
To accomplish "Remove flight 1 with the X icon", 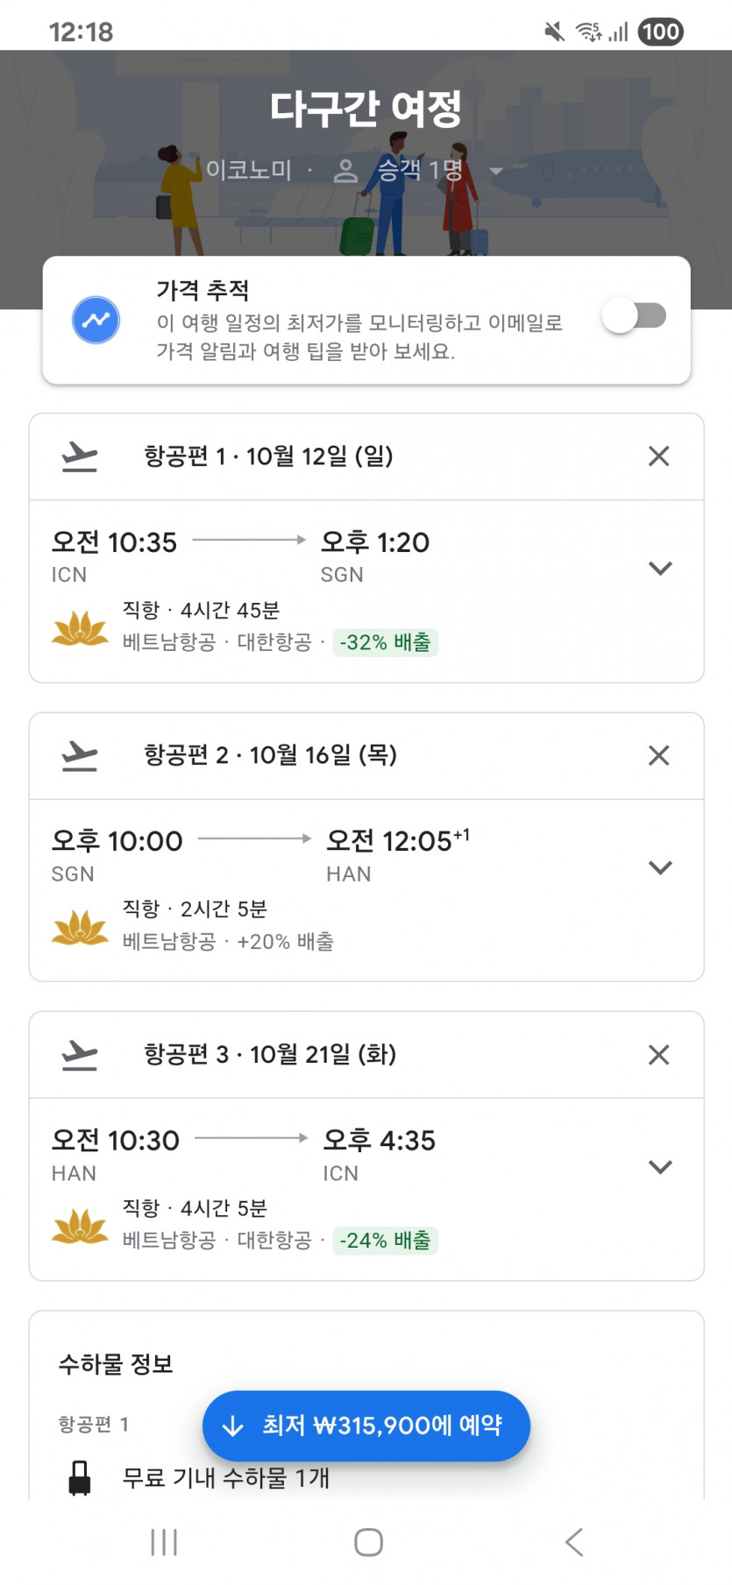I will 658,456.
